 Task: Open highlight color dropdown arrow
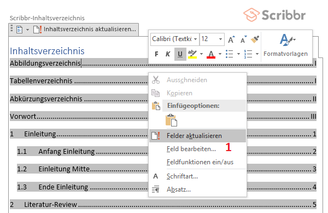coord(201,54)
